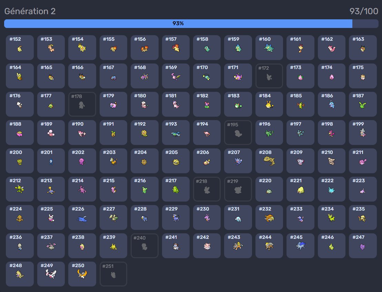382x292 pixels.
Task: Click the #179 Mareep card
Action: pyautogui.click(x=113, y=104)
